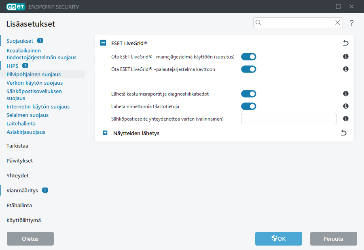
Task: Disable Lähetä nimettömiä tilastotietoja switch
Action: (249, 106)
